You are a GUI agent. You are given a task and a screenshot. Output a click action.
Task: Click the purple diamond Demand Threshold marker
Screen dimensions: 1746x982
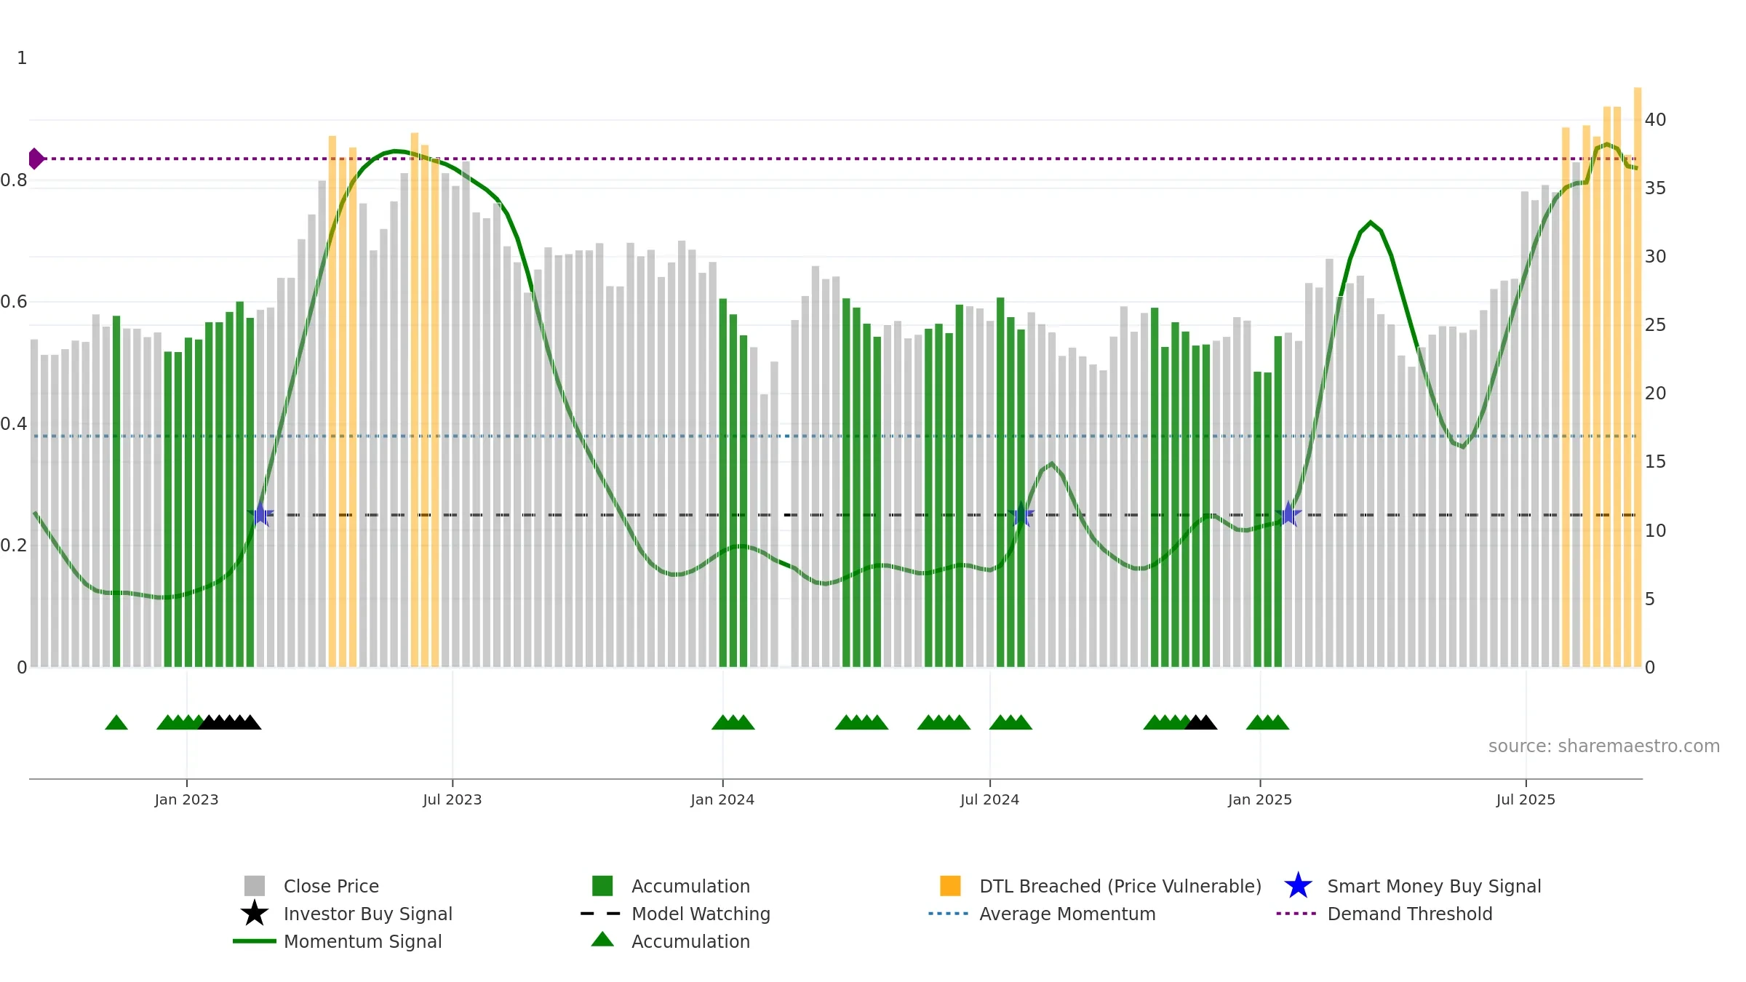(36, 159)
